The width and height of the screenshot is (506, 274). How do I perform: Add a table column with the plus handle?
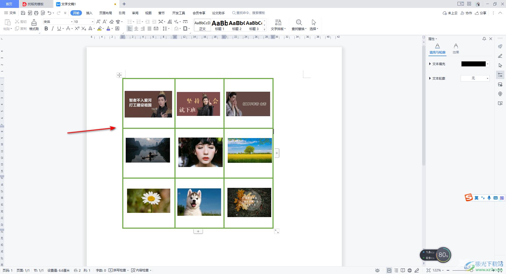(277, 153)
